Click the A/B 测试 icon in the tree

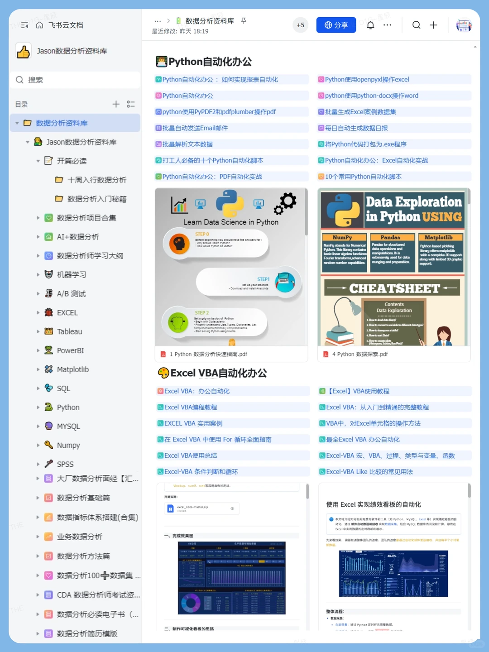click(49, 293)
